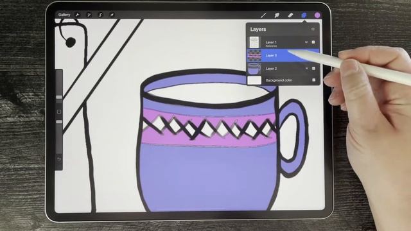411x231 pixels.
Task: Undo with the sidebar arrow
Action: point(59,158)
